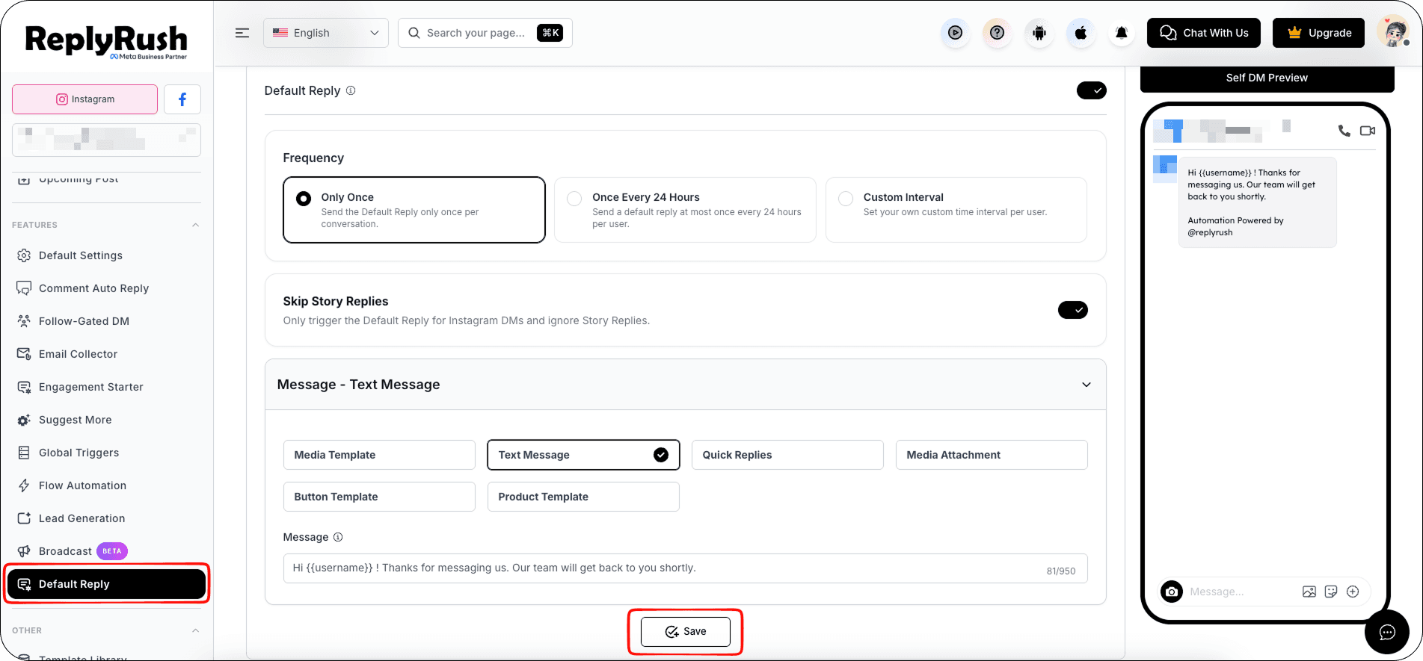Collapse the OTHER sidebar section
This screenshot has width=1423, height=661.
[x=196, y=630]
